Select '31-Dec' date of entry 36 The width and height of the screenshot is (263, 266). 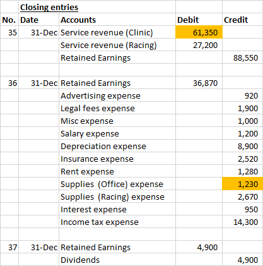pyautogui.click(x=39, y=83)
